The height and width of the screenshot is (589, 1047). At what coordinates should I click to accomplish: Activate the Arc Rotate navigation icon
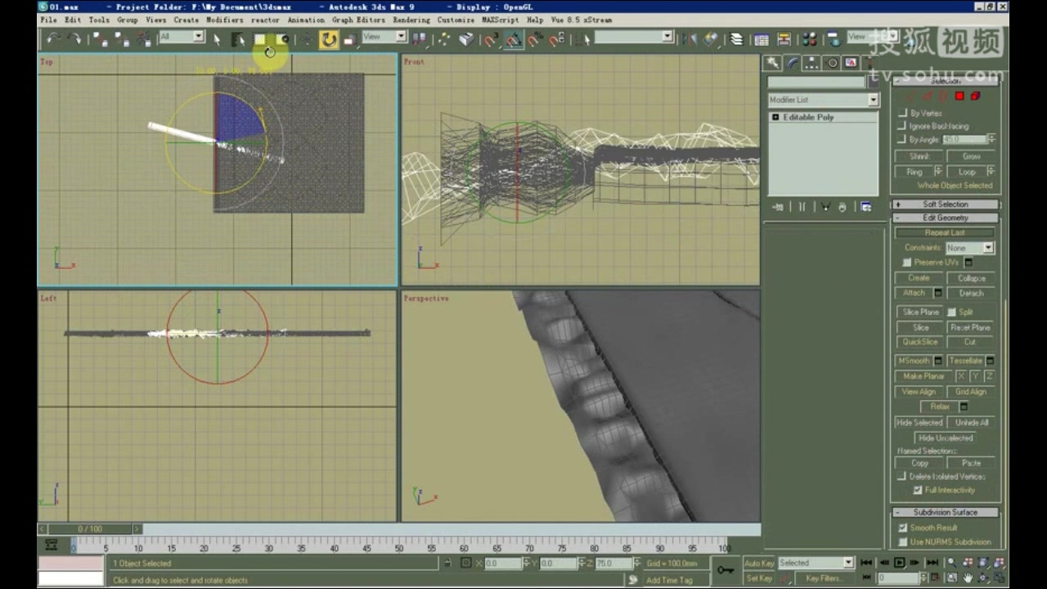[982, 578]
